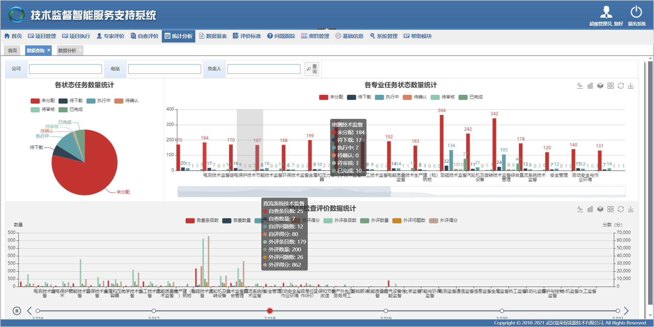Toggle 自查条目数 in 检查评价数据统计 legend
Screen dimensions: 654x327
tap(202, 220)
